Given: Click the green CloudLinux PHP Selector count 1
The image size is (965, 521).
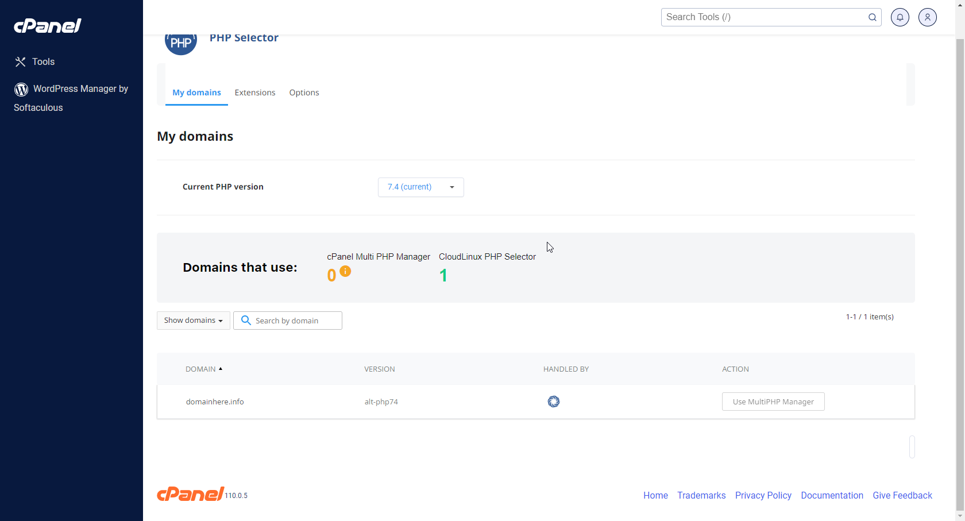Looking at the screenshot, I should 443,276.
